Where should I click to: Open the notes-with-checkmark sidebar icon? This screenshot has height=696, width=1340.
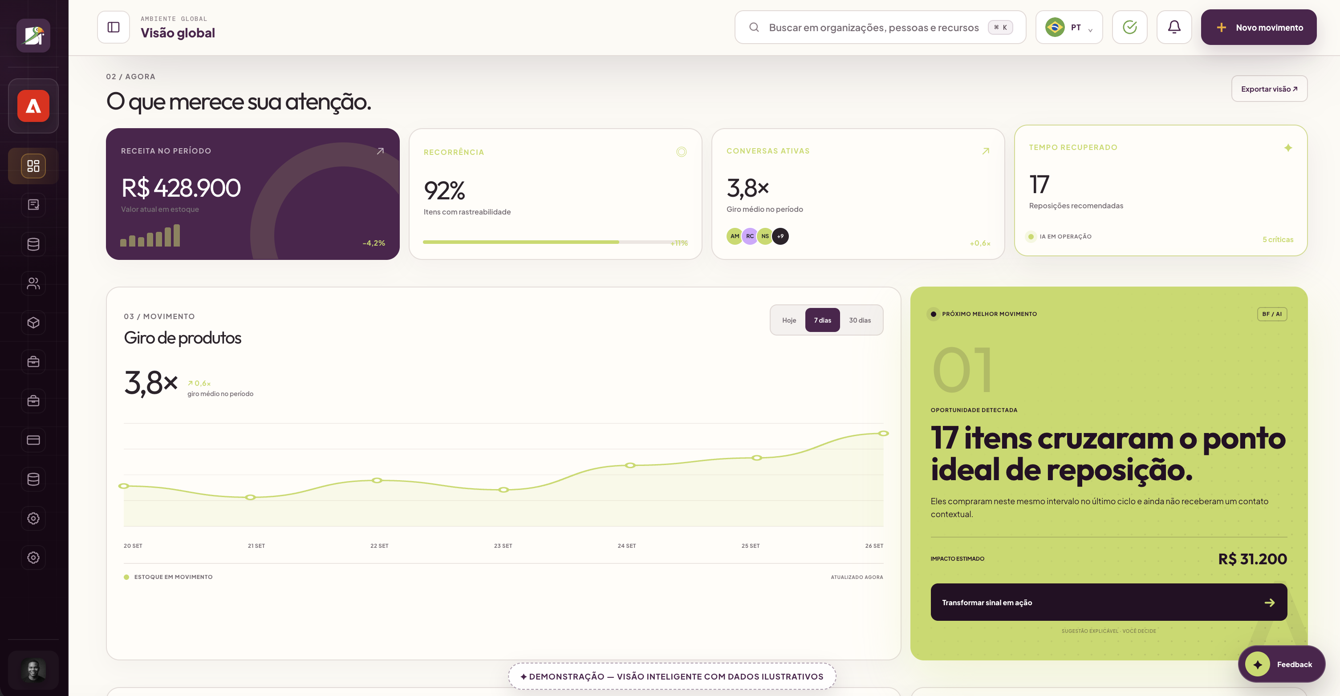[33, 205]
